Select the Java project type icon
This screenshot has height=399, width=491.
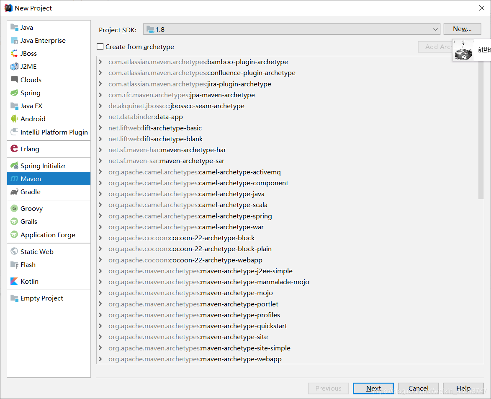point(14,27)
